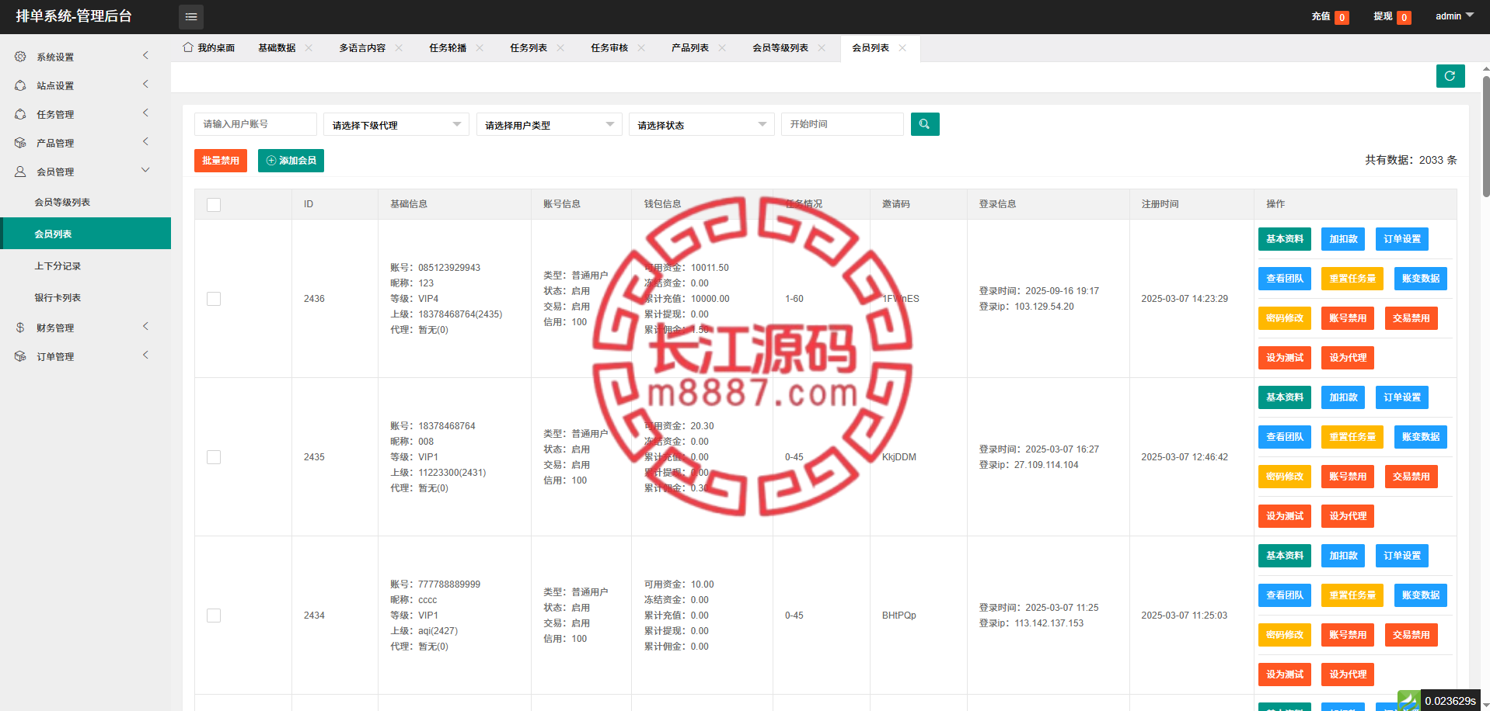The width and height of the screenshot is (1490, 711).
Task: Click the 开始时间 date input
Action: tap(843, 124)
